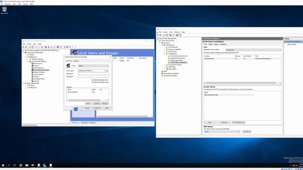Select Devices node in editor tree

(x=36, y=66)
